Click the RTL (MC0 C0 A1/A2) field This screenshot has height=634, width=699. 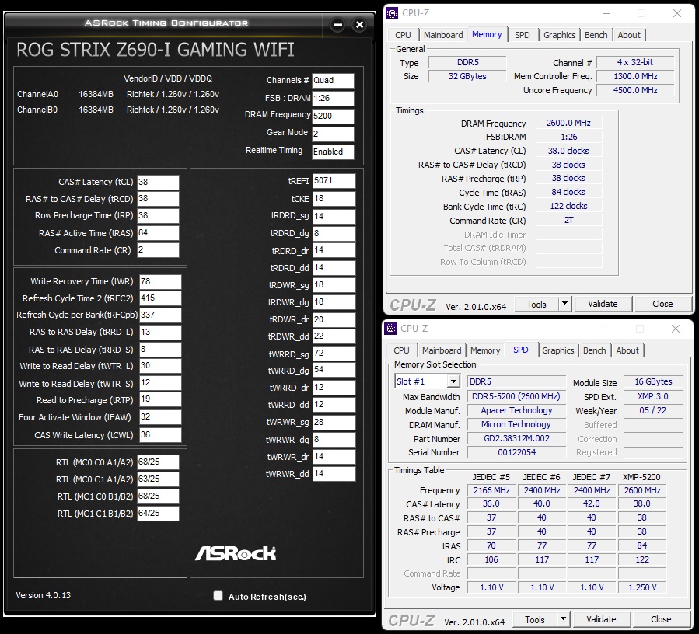tap(158, 462)
